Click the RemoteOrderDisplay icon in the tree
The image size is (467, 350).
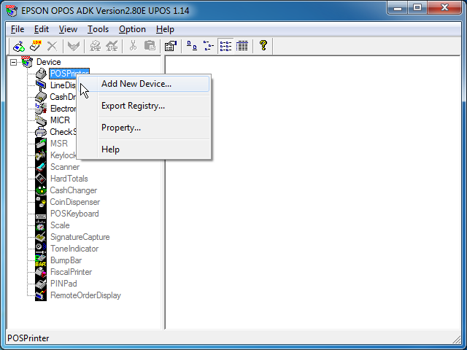point(41,295)
